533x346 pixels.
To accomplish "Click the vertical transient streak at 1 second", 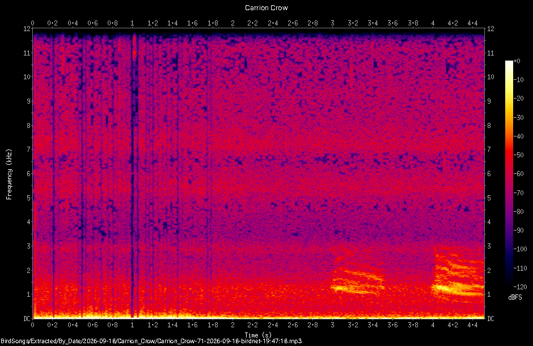I will pos(134,176).
